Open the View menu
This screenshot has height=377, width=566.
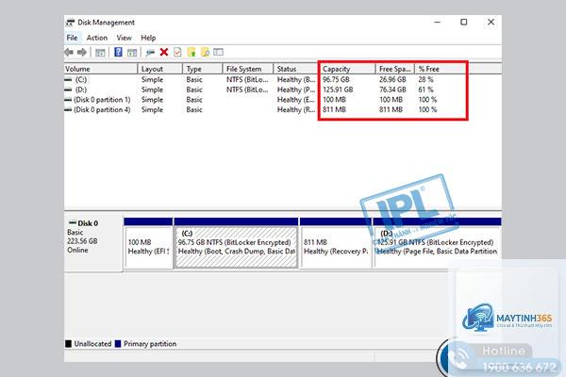pos(124,38)
